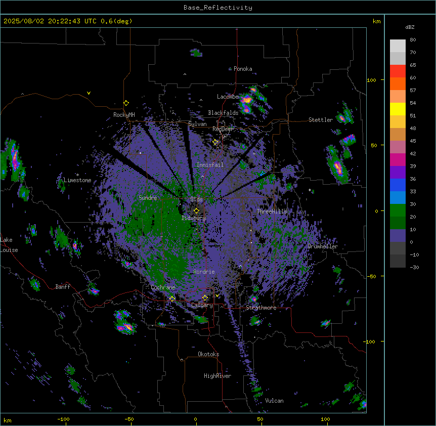Select the bright green 20–30 dBZ swatch
The width and height of the screenshot is (436, 426).
click(x=398, y=210)
